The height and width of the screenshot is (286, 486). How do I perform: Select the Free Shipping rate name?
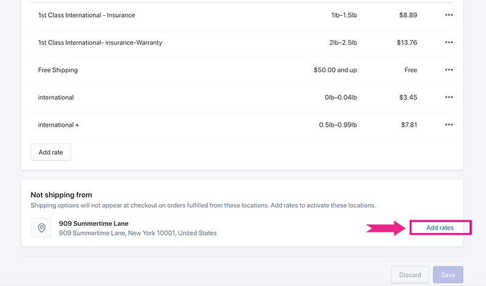[x=58, y=70]
